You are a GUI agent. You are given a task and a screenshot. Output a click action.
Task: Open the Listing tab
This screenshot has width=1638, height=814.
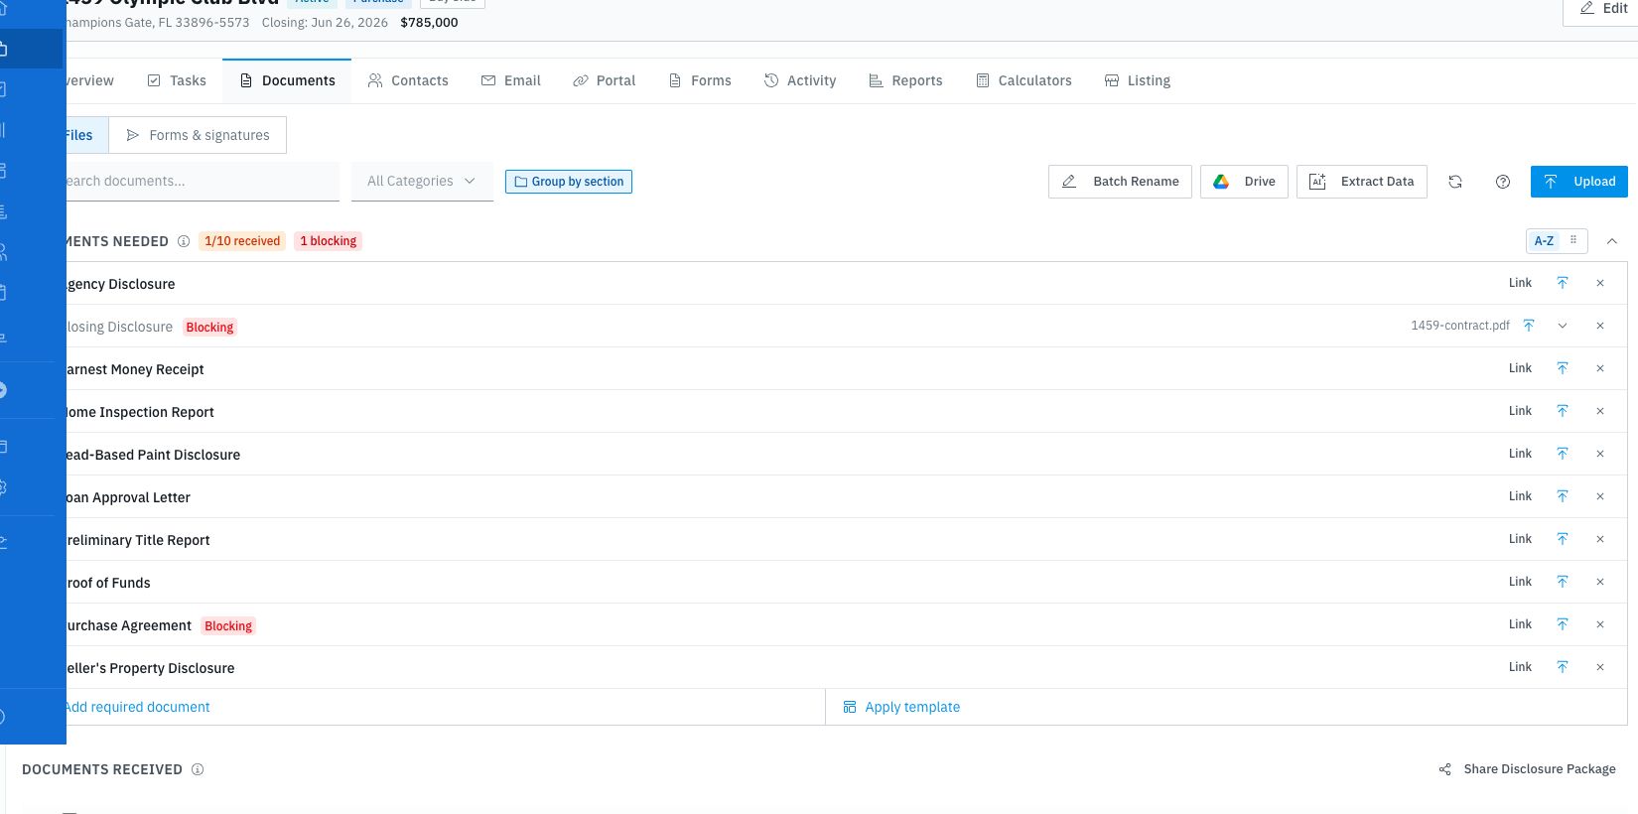click(x=1138, y=80)
